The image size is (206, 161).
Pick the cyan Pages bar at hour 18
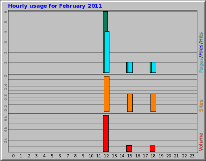point(154,68)
